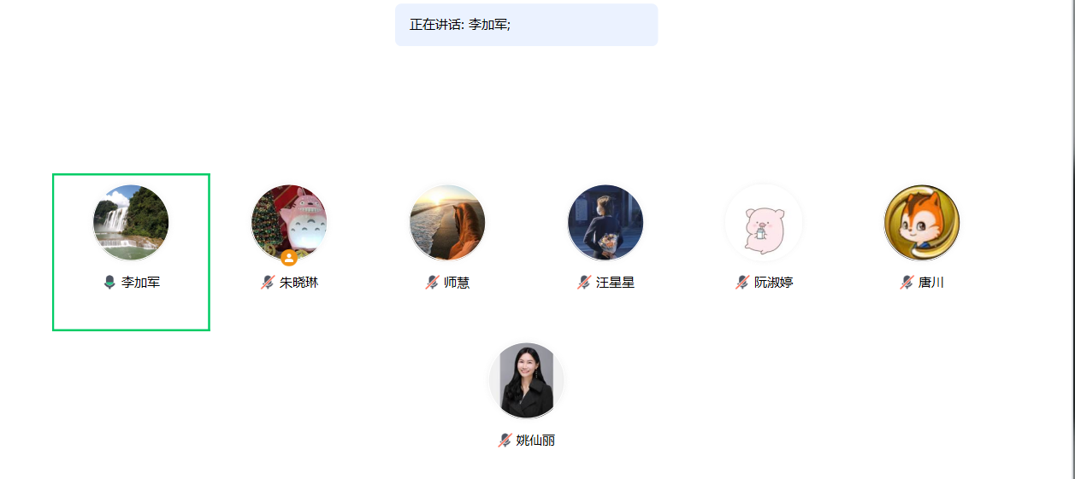Select 汪星星's avatar with flowers

pyautogui.click(x=605, y=222)
